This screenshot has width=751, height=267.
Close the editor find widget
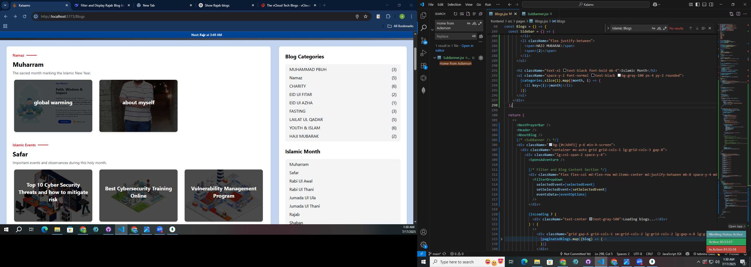click(x=710, y=28)
